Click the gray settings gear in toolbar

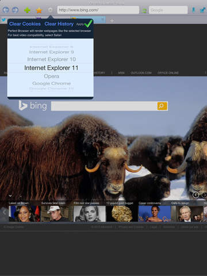[x=50, y=10]
